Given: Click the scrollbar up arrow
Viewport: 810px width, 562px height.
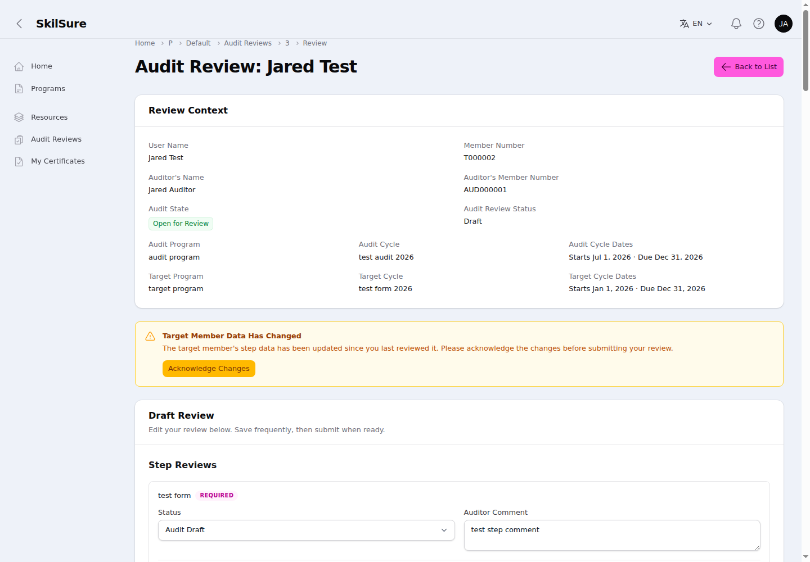Looking at the screenshot, I should click(805, 4).
